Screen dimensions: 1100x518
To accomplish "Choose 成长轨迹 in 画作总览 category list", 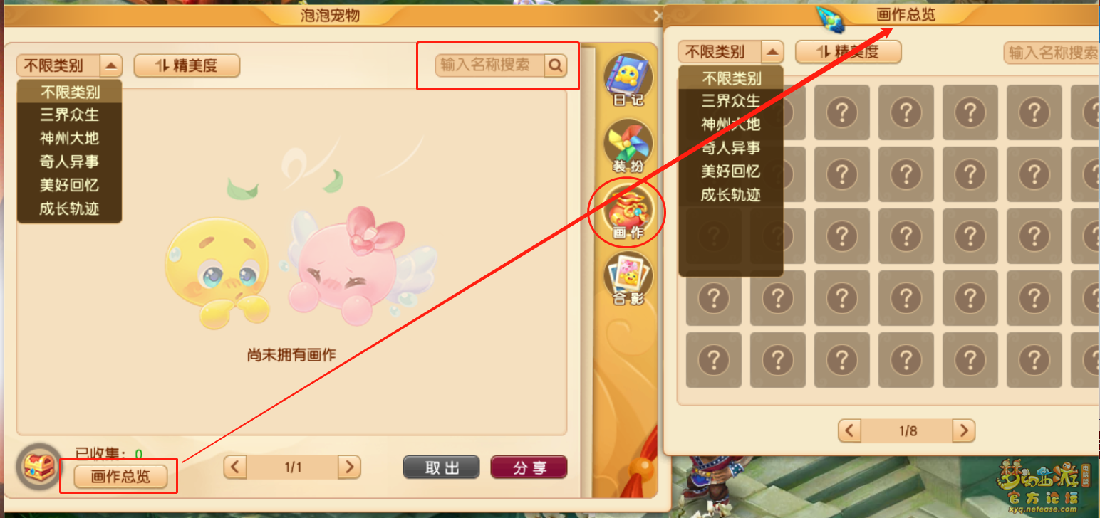I will click(x=730, y=195).
